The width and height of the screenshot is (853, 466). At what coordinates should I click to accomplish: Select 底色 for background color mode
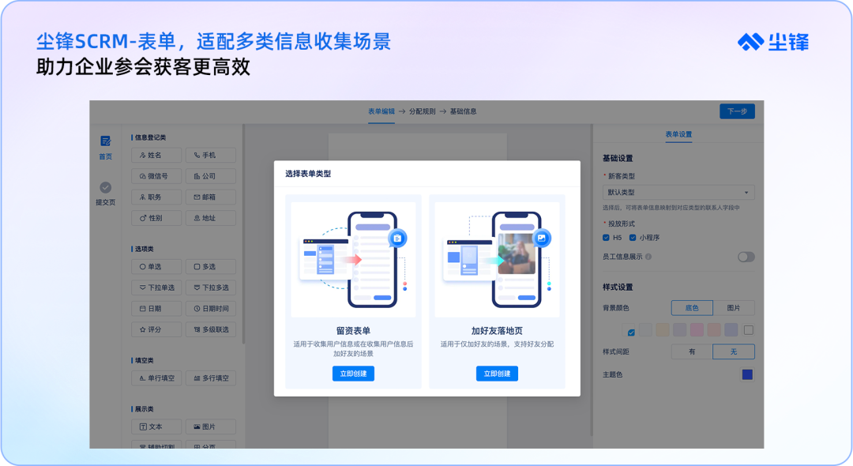(x=692, y=308)
